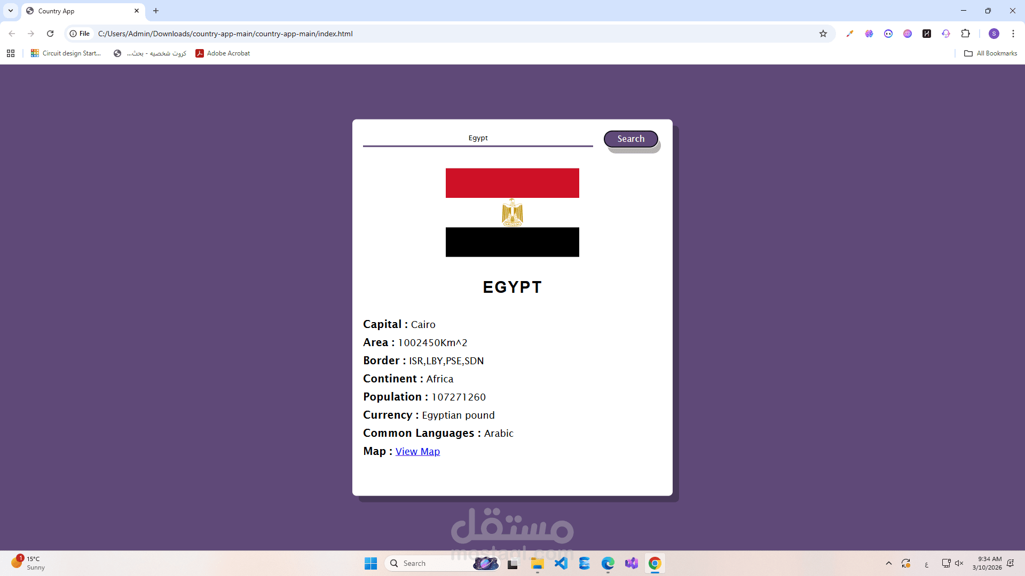
Task: Click the eyedropper extension icon
Action: (x=850, y=34)
